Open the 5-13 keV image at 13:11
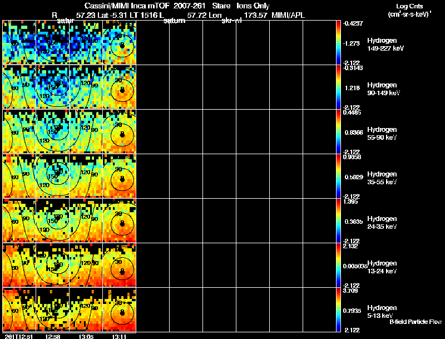Viewport: 445px width, 339px height. pyautogui.click(x=119, y=310)
